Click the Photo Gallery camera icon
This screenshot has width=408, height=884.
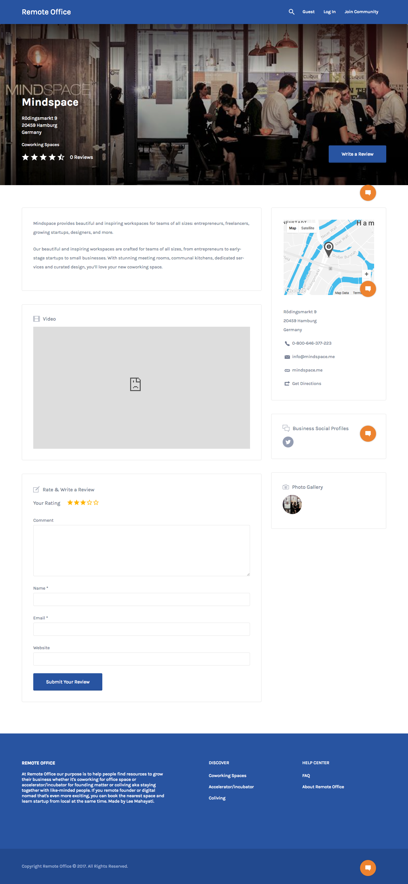tap(286, 487)
